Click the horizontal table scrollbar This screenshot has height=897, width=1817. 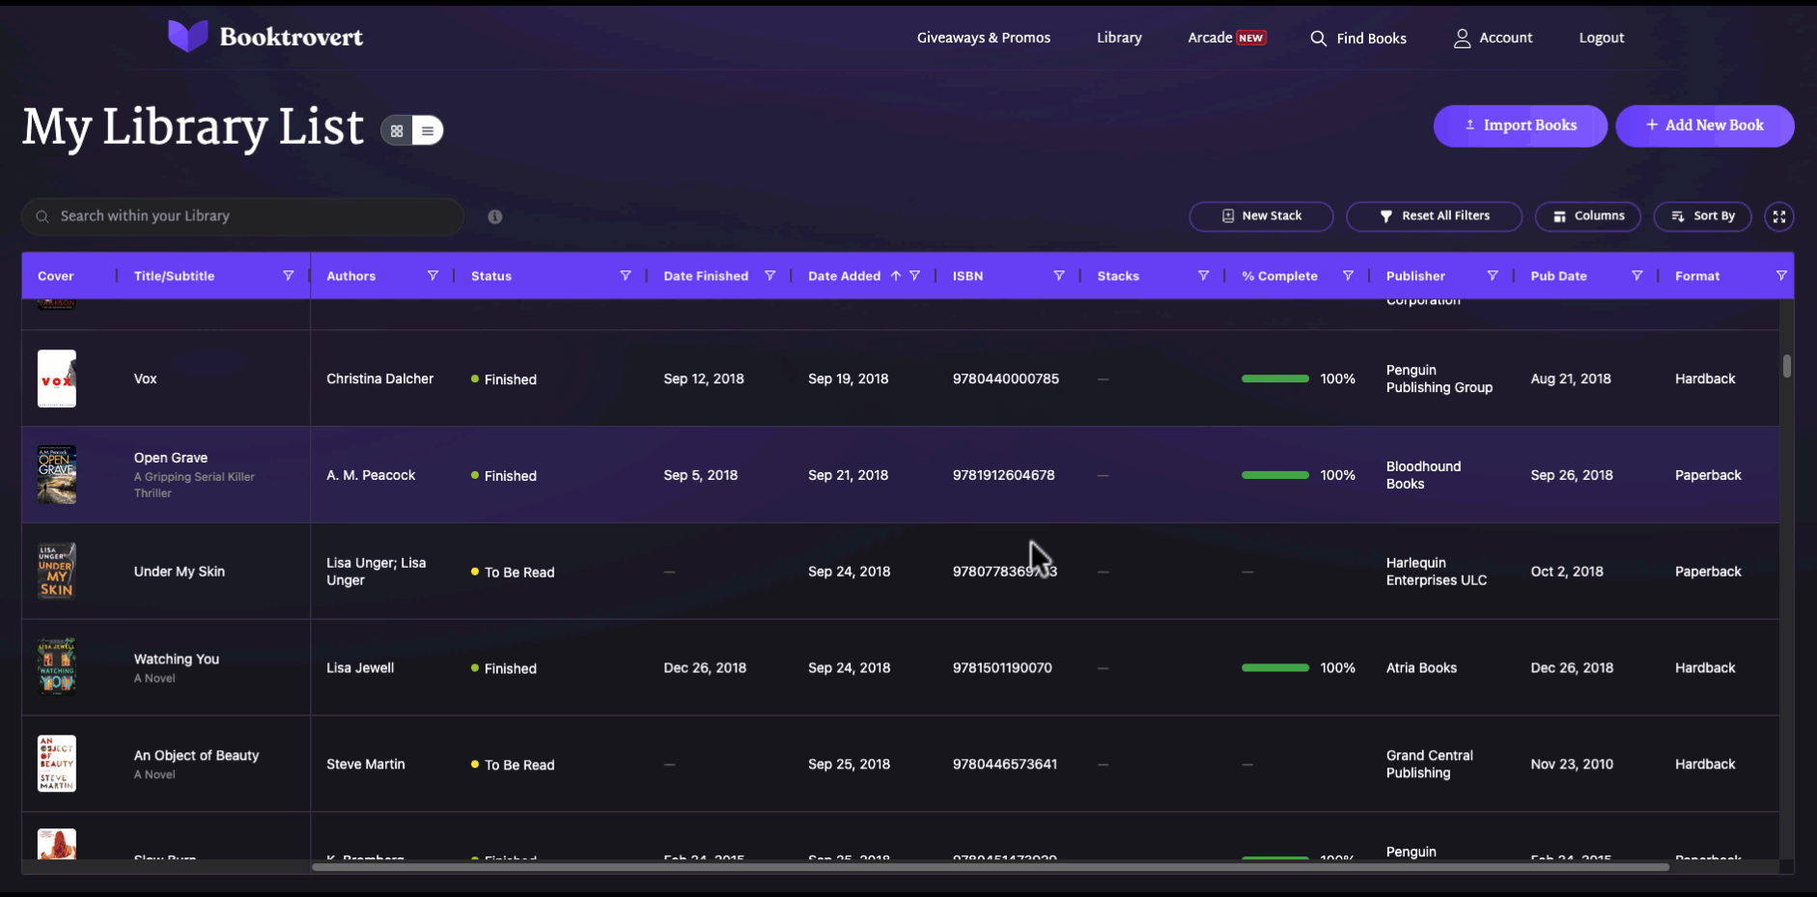point(991,867)
